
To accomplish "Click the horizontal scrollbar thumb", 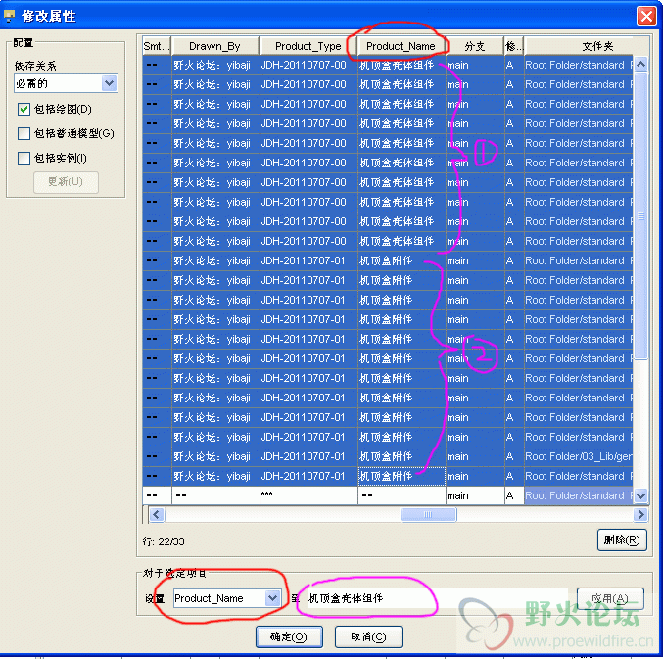I will [x=428, y=514].
